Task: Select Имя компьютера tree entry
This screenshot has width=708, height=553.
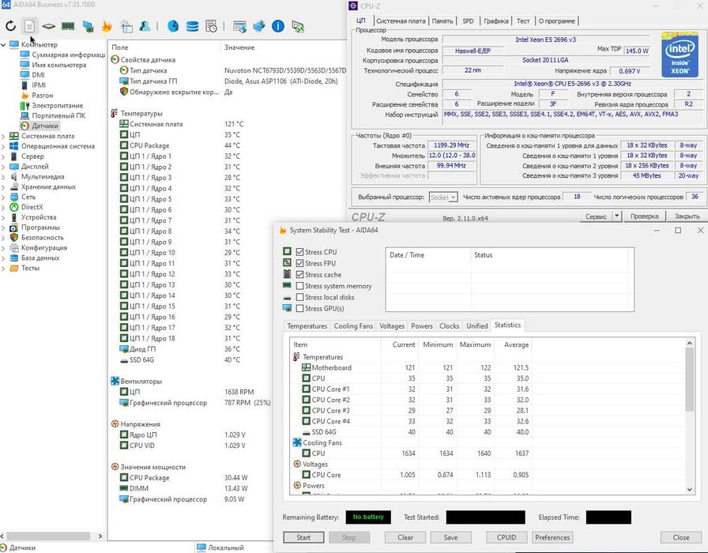Action: coord(58,65)
